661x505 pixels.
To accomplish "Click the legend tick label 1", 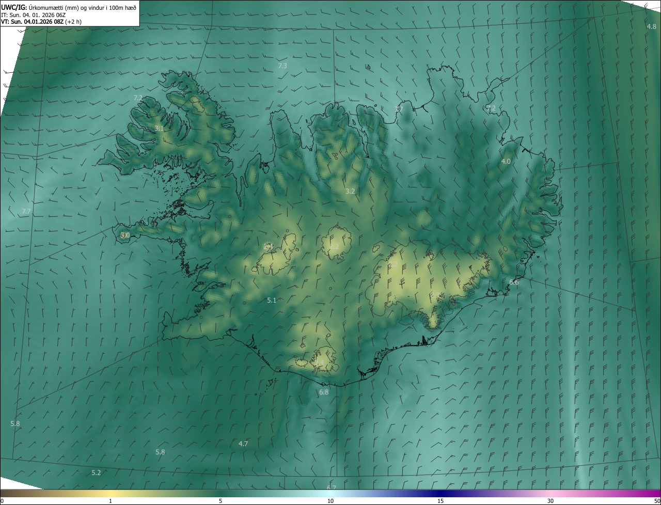I will (x=111, y=501).
